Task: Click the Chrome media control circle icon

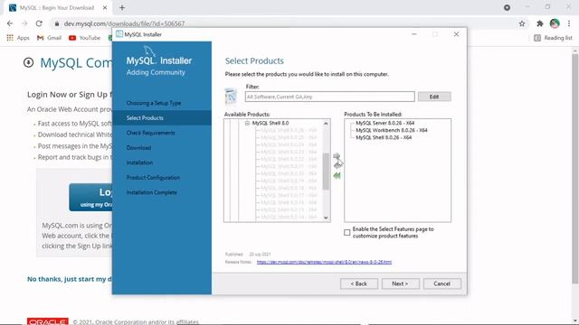Action: click(507, 7)
